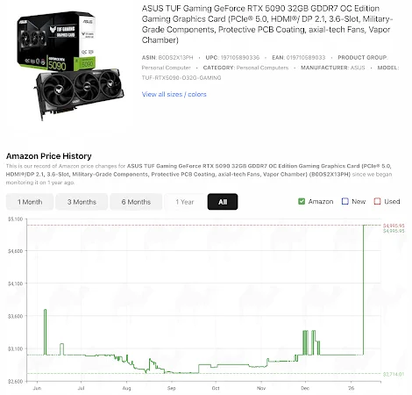The image size is (412, 395).
Task: Switch to the 1 Year range
Action: (185, 202)
